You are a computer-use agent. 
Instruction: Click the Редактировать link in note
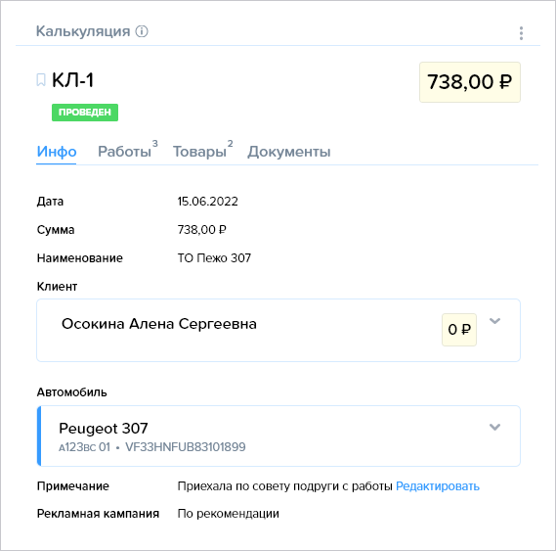click(x=437, y=486)
